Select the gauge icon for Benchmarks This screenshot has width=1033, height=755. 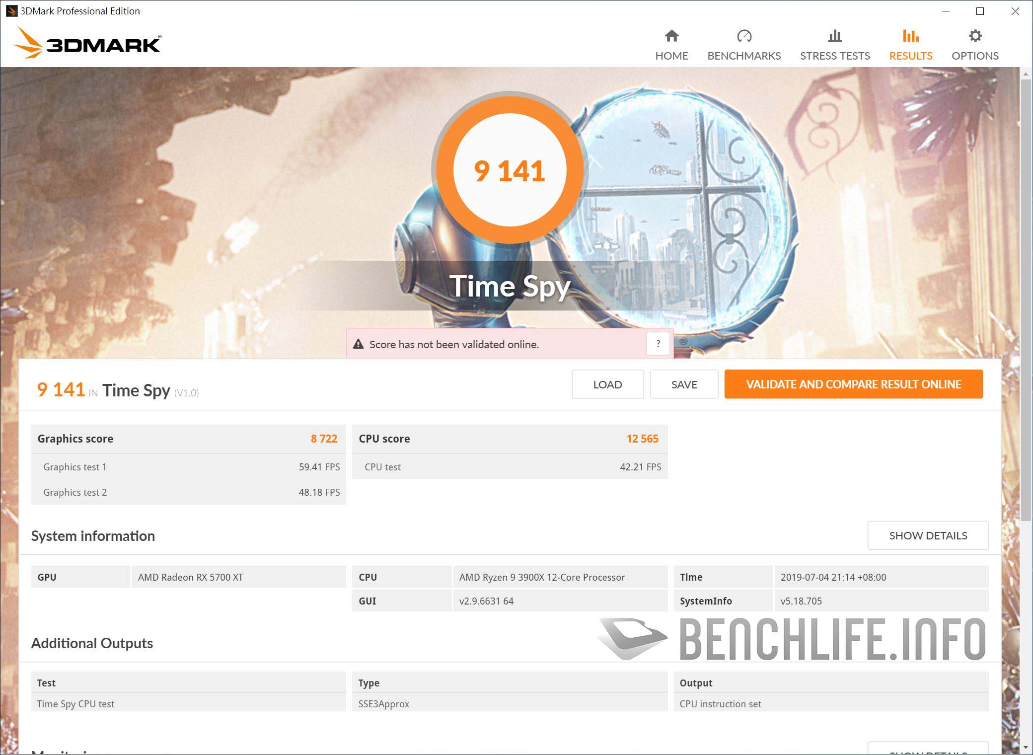pyautogui.click(x=743, y=36)
